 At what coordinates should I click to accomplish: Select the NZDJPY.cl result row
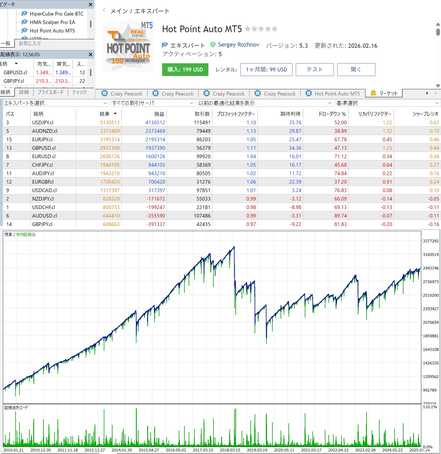222,199
